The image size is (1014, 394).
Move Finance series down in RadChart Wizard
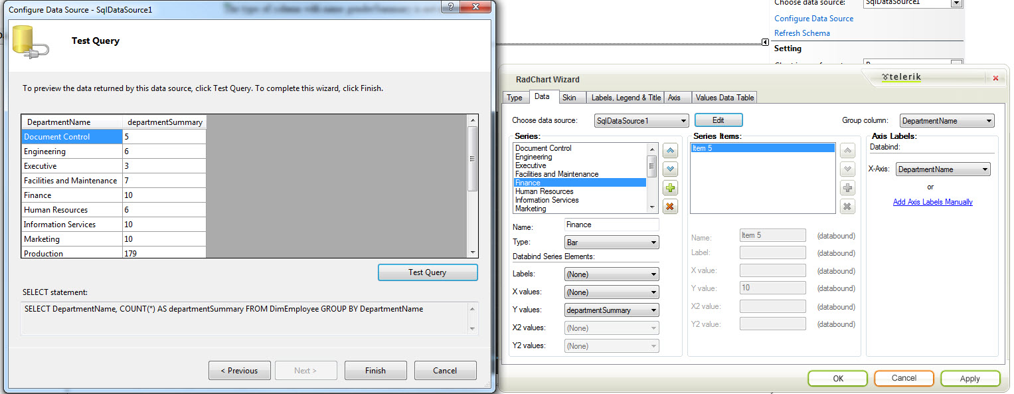(x=670, y=169)
